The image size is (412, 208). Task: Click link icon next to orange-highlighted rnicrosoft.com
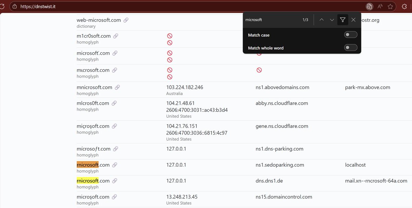[x=115, y=165]
